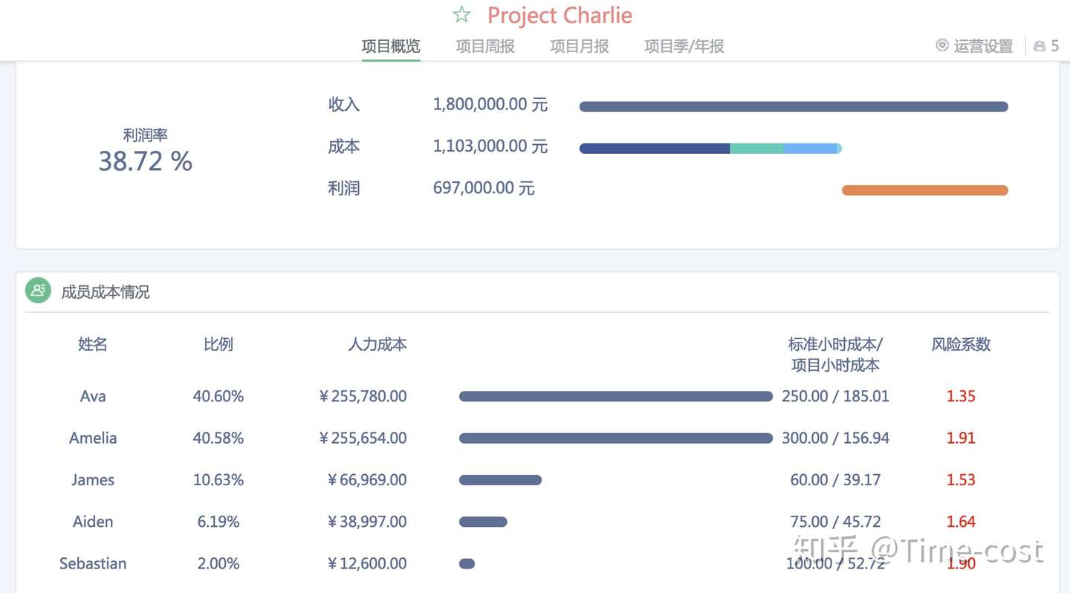
Task: Click James's labor cost bar
Action: click(500, 480)
